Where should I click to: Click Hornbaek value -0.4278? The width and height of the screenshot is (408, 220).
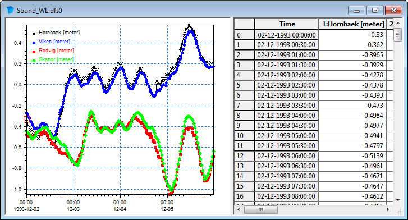point(352,75)
